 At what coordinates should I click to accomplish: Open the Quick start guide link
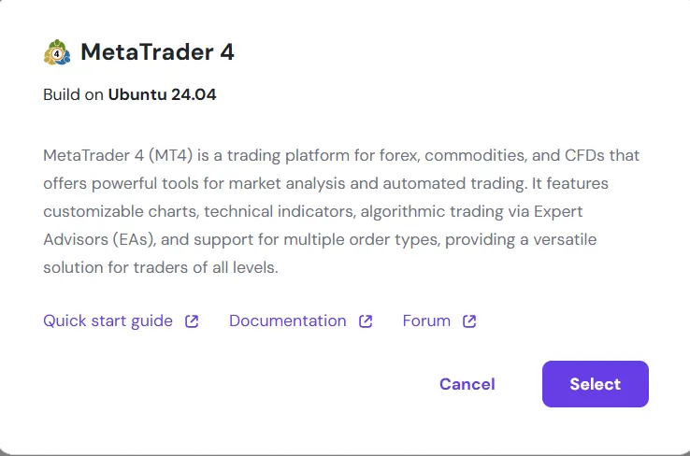tap(108, 321)
